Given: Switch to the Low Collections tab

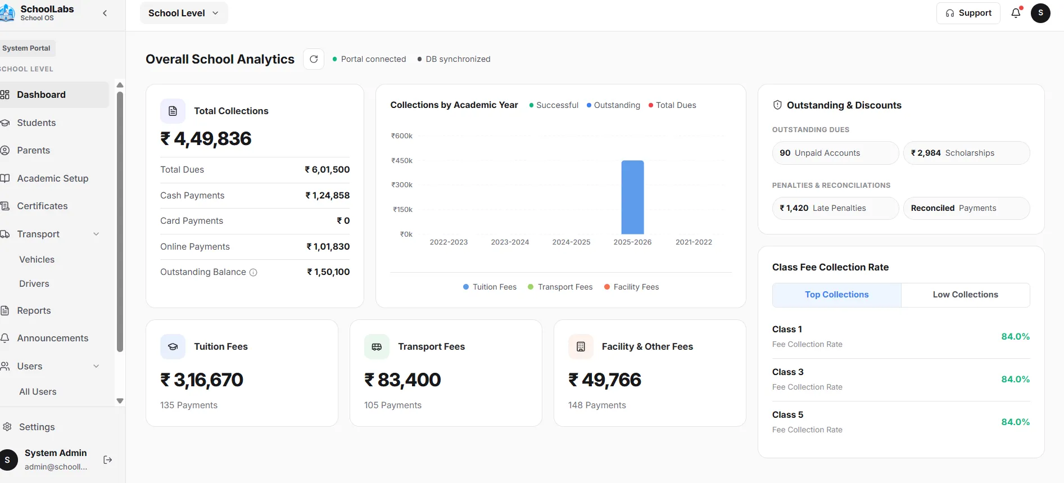Looking at the screenshot, I should click(x=966, y=295).
